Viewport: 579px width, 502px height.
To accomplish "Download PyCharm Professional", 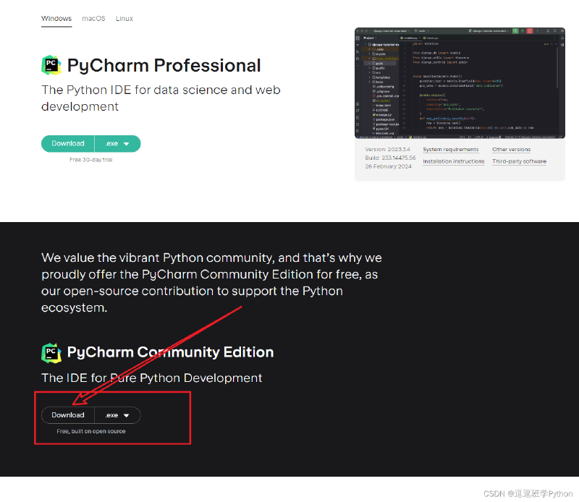I will pyautogui.click(x=68, y=144).
